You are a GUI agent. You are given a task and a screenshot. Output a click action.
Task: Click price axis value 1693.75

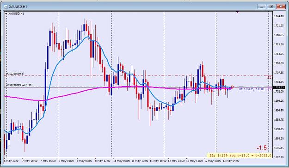click(279, 120)
